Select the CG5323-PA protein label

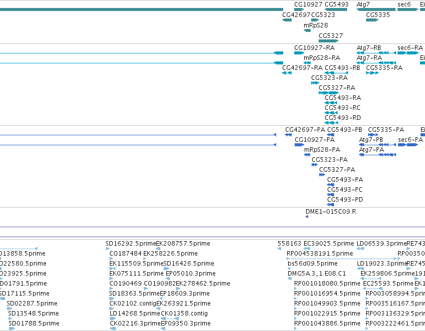pos(330,160)
